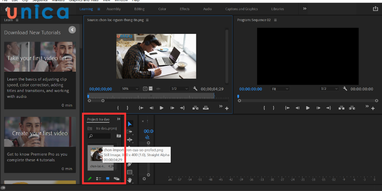Screen dimensions: 382x191
Task: Open the Captions and Graphics workspace
Action: click(x=242, y=9)
